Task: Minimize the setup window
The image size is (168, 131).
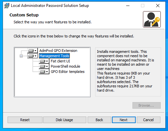Action: pyautogui.click(x=128, y=6)
